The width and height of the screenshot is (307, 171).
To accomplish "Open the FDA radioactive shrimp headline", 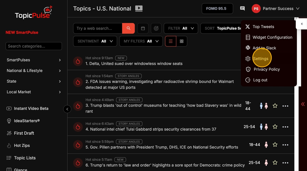I will click(x=160, y=84).
